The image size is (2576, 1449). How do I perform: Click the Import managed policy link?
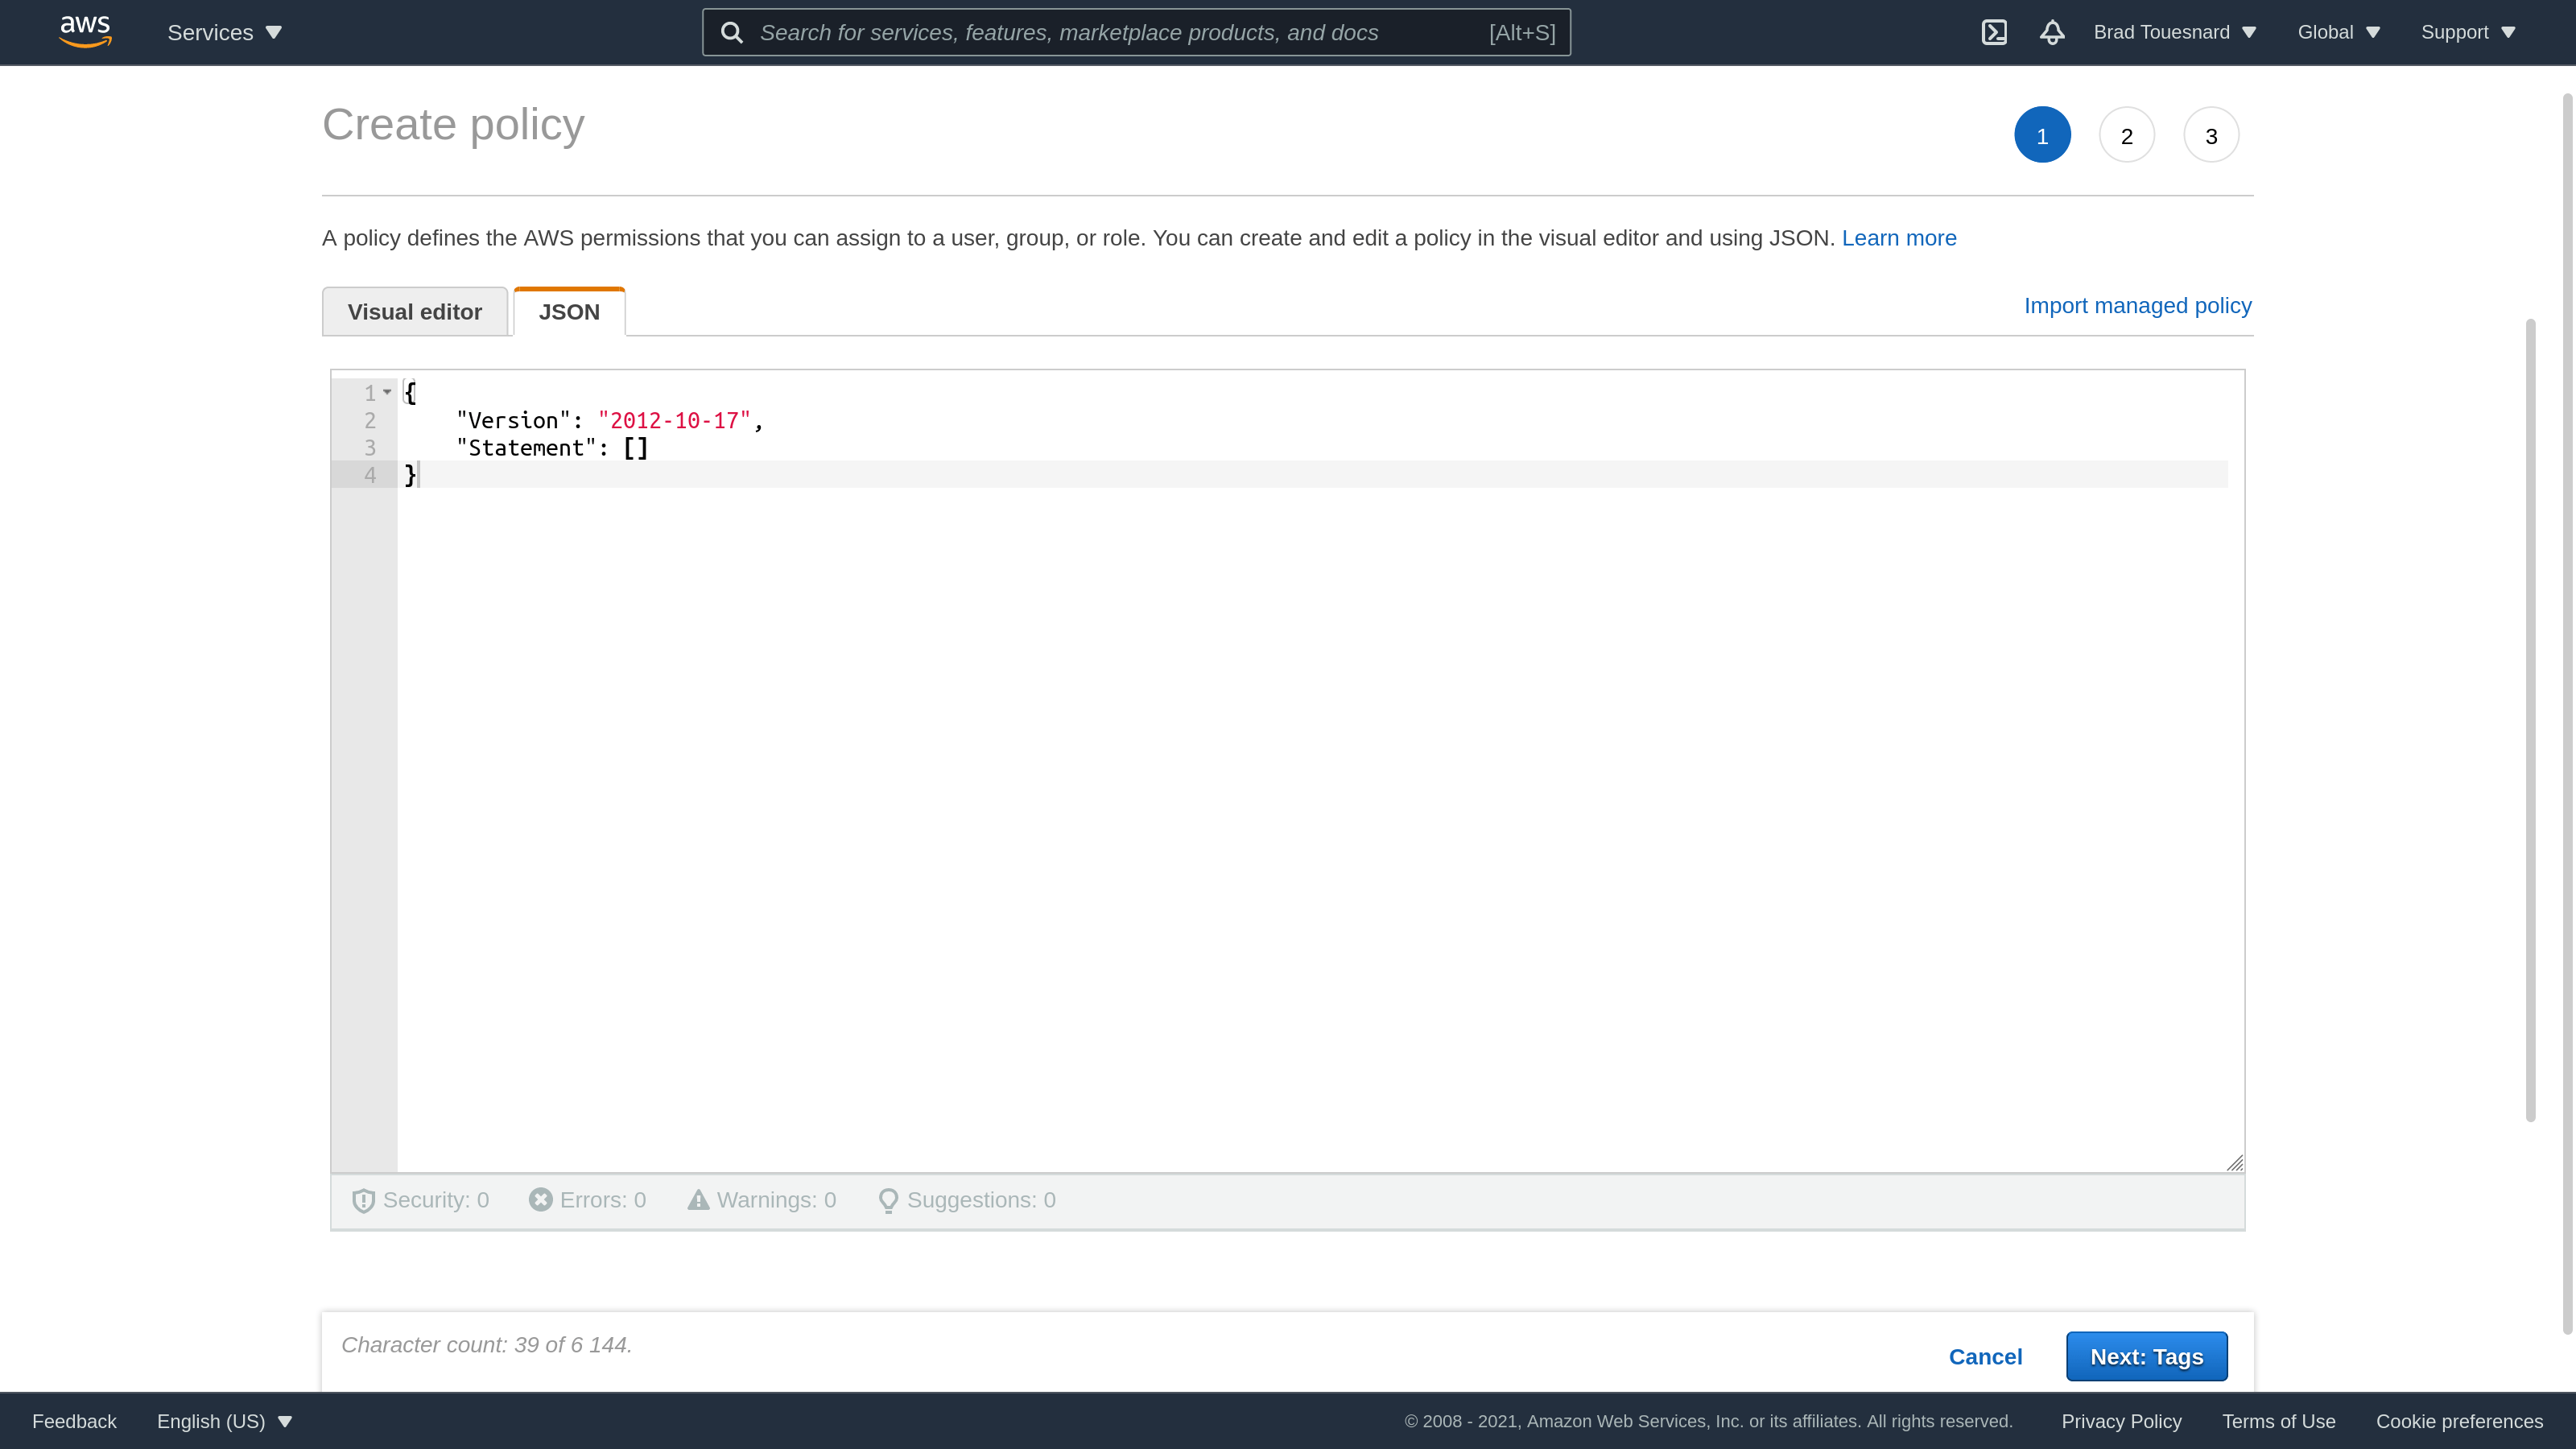(x=2138, y=305)
